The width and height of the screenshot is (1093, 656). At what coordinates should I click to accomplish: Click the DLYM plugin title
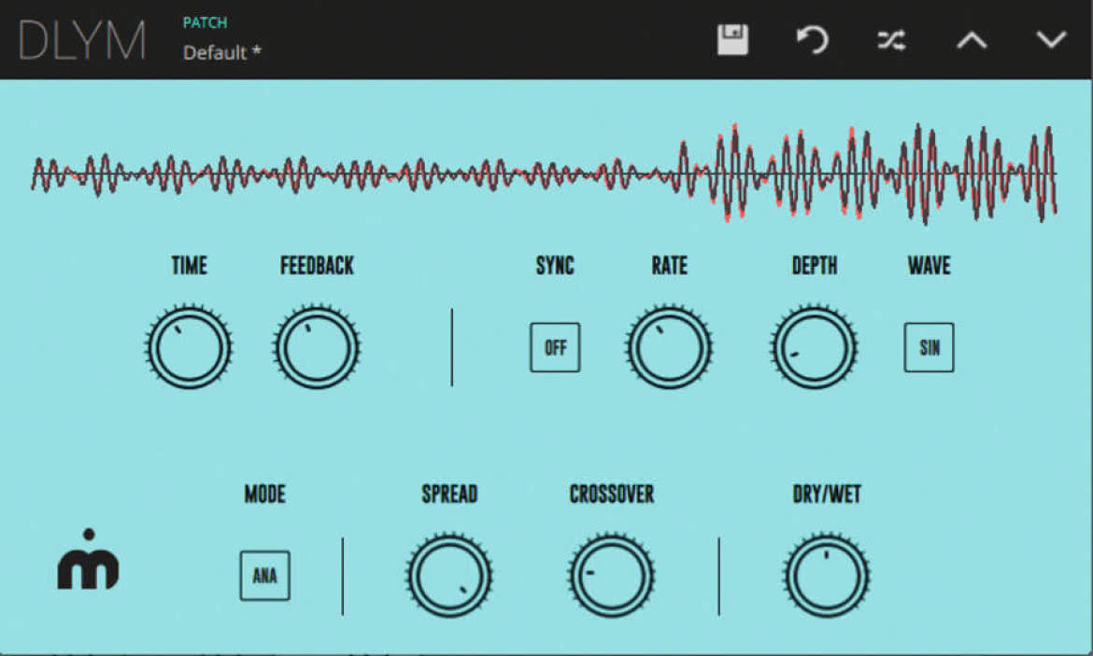[82, 40]
